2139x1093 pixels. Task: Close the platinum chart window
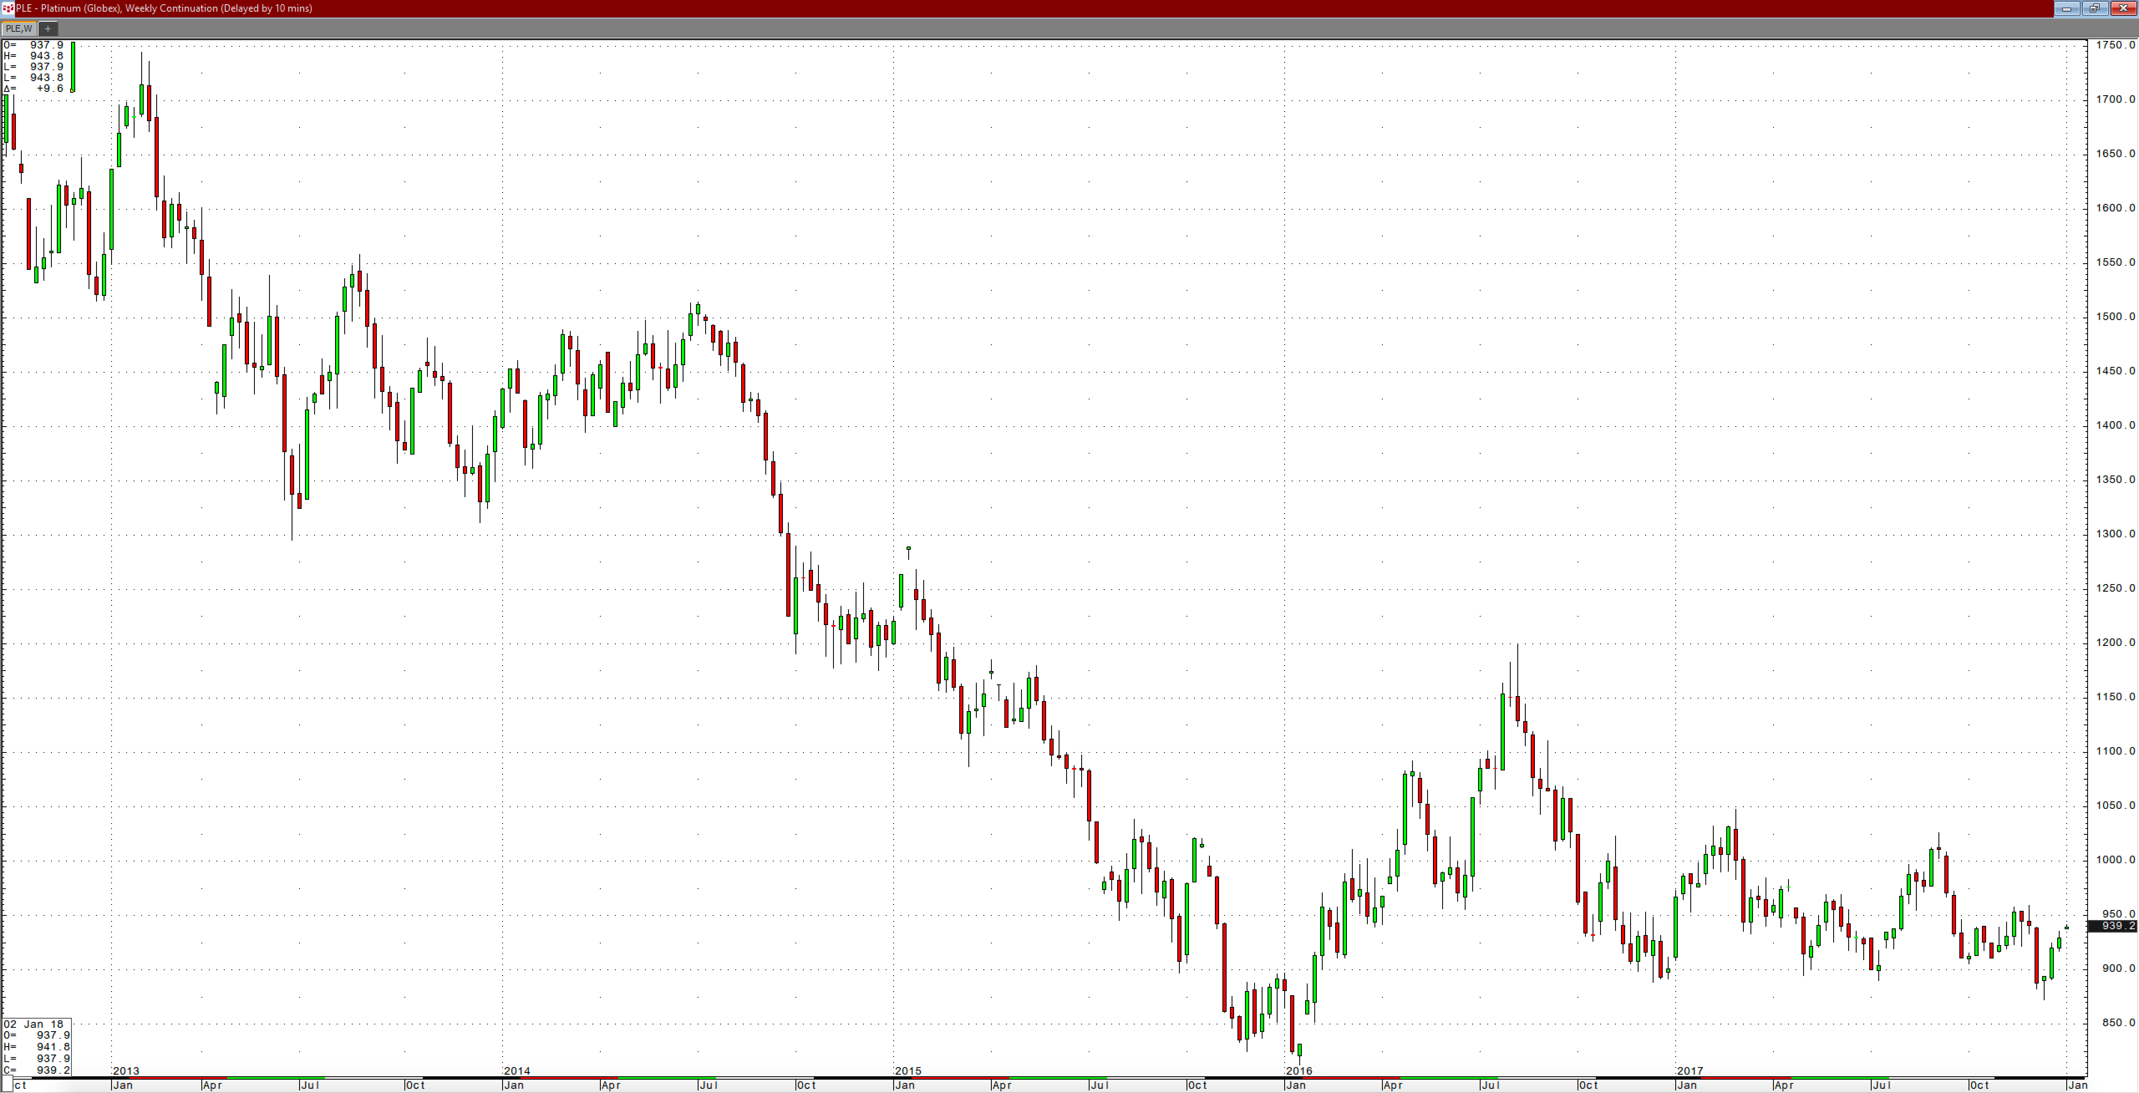(x=2123, y=8)
